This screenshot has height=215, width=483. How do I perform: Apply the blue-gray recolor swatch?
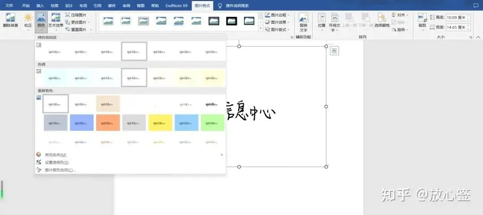pos(55,122)
